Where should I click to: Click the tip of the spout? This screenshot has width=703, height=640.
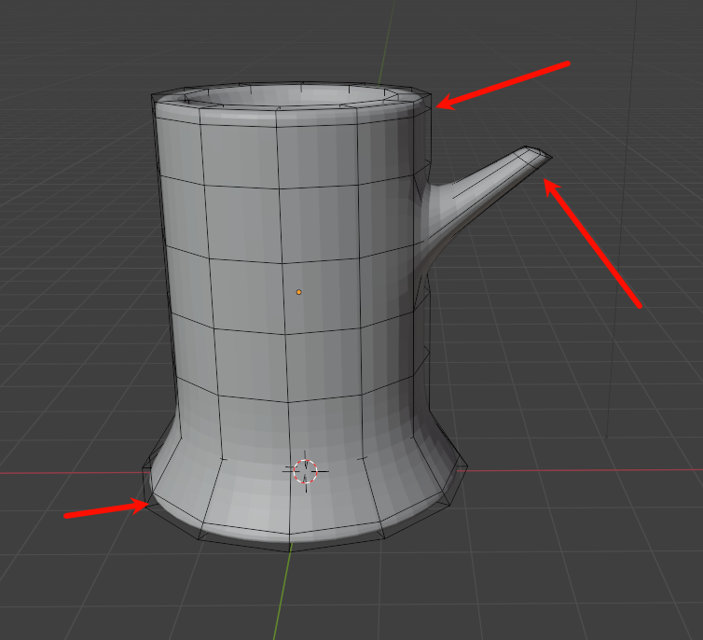[x=546, y=158]
